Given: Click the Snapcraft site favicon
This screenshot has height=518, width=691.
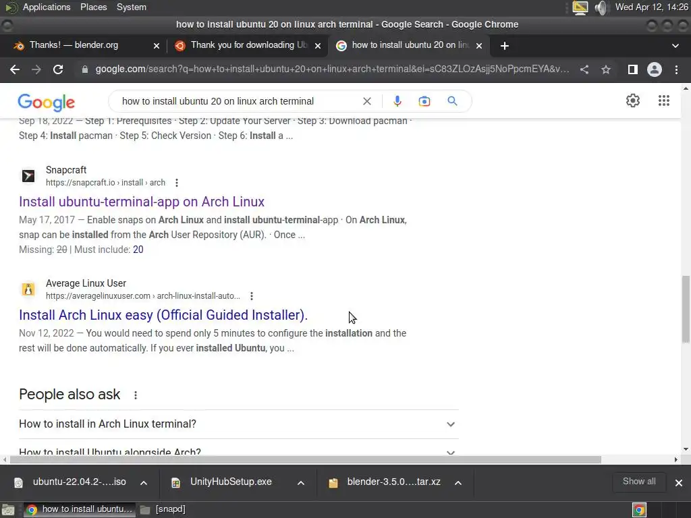Looking at the screenshot, I should (x=28, y=176).
